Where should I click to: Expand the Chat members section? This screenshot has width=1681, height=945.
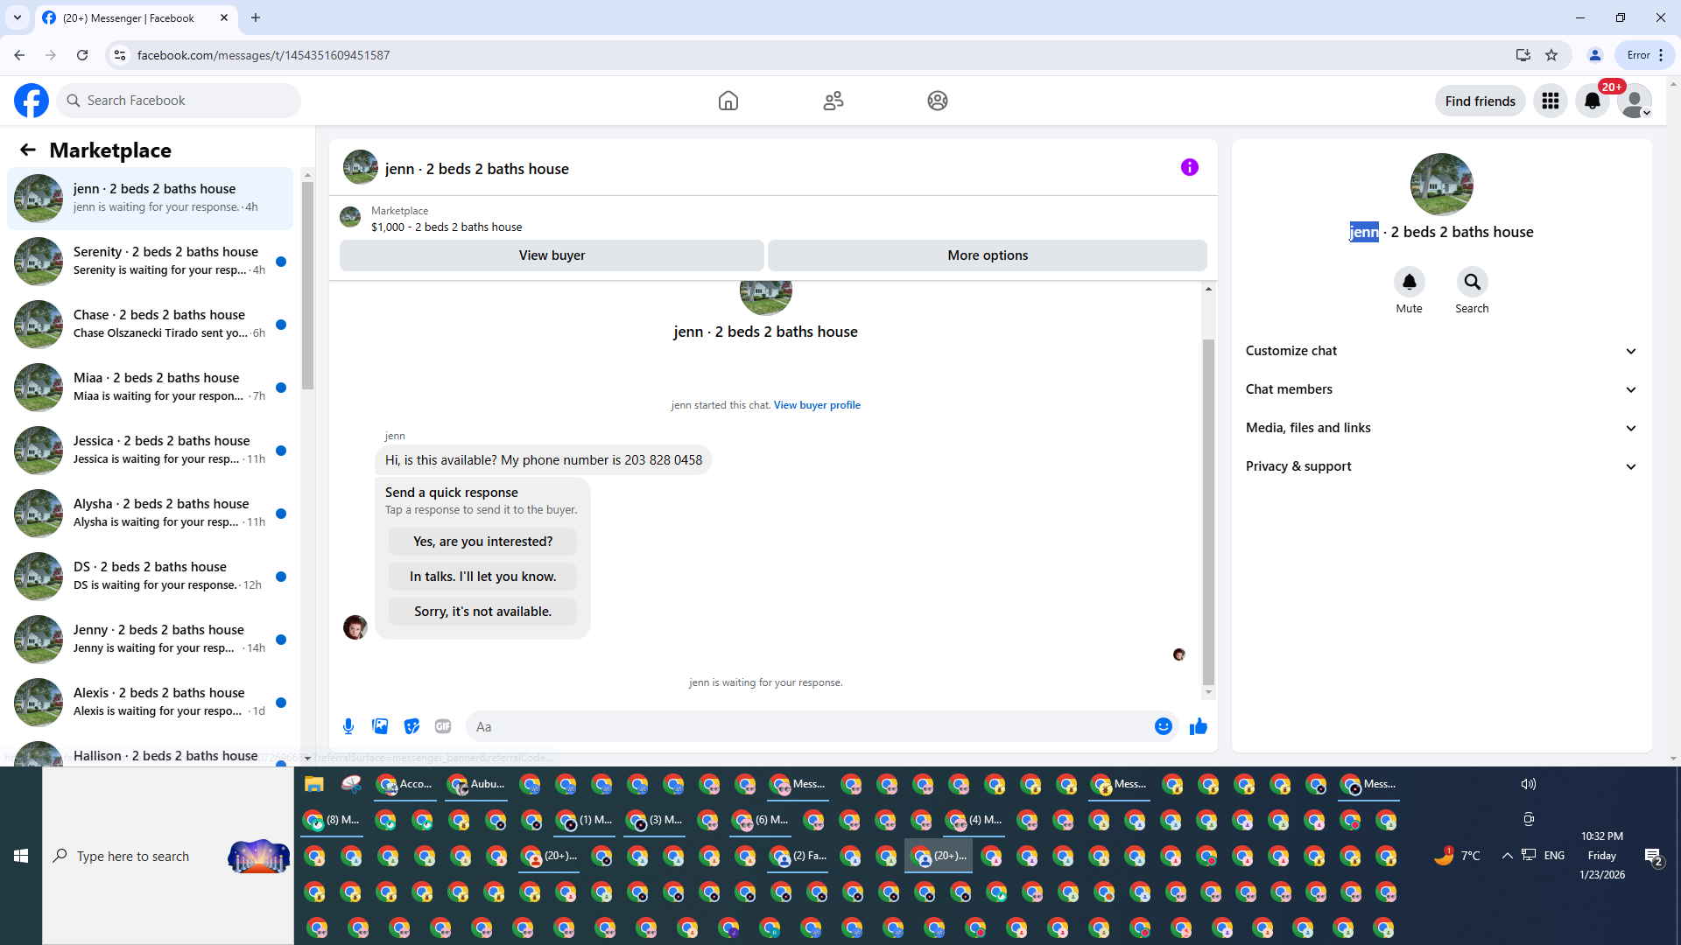point(1440,389)
